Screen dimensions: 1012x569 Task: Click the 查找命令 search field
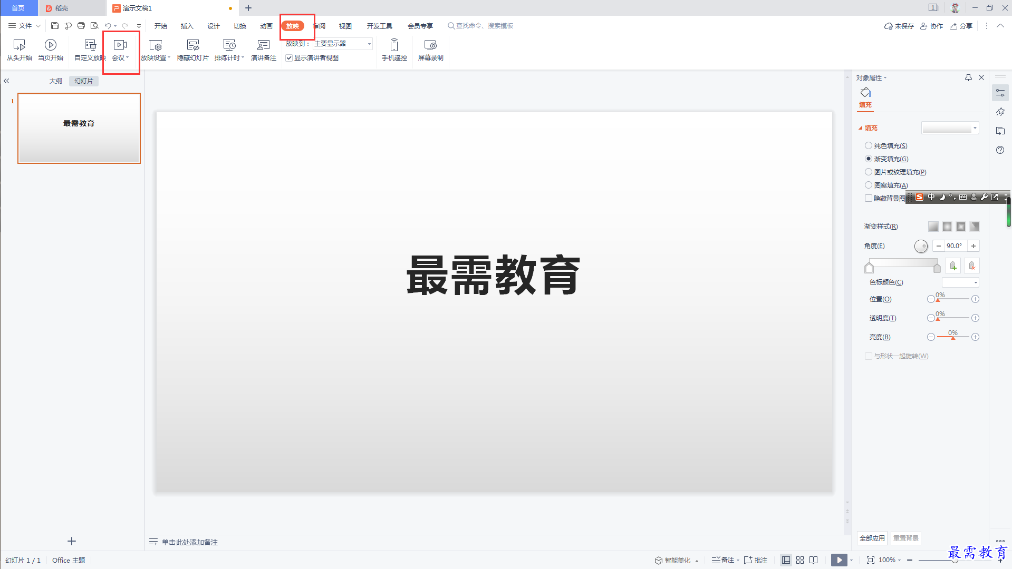tap(481, 26)
